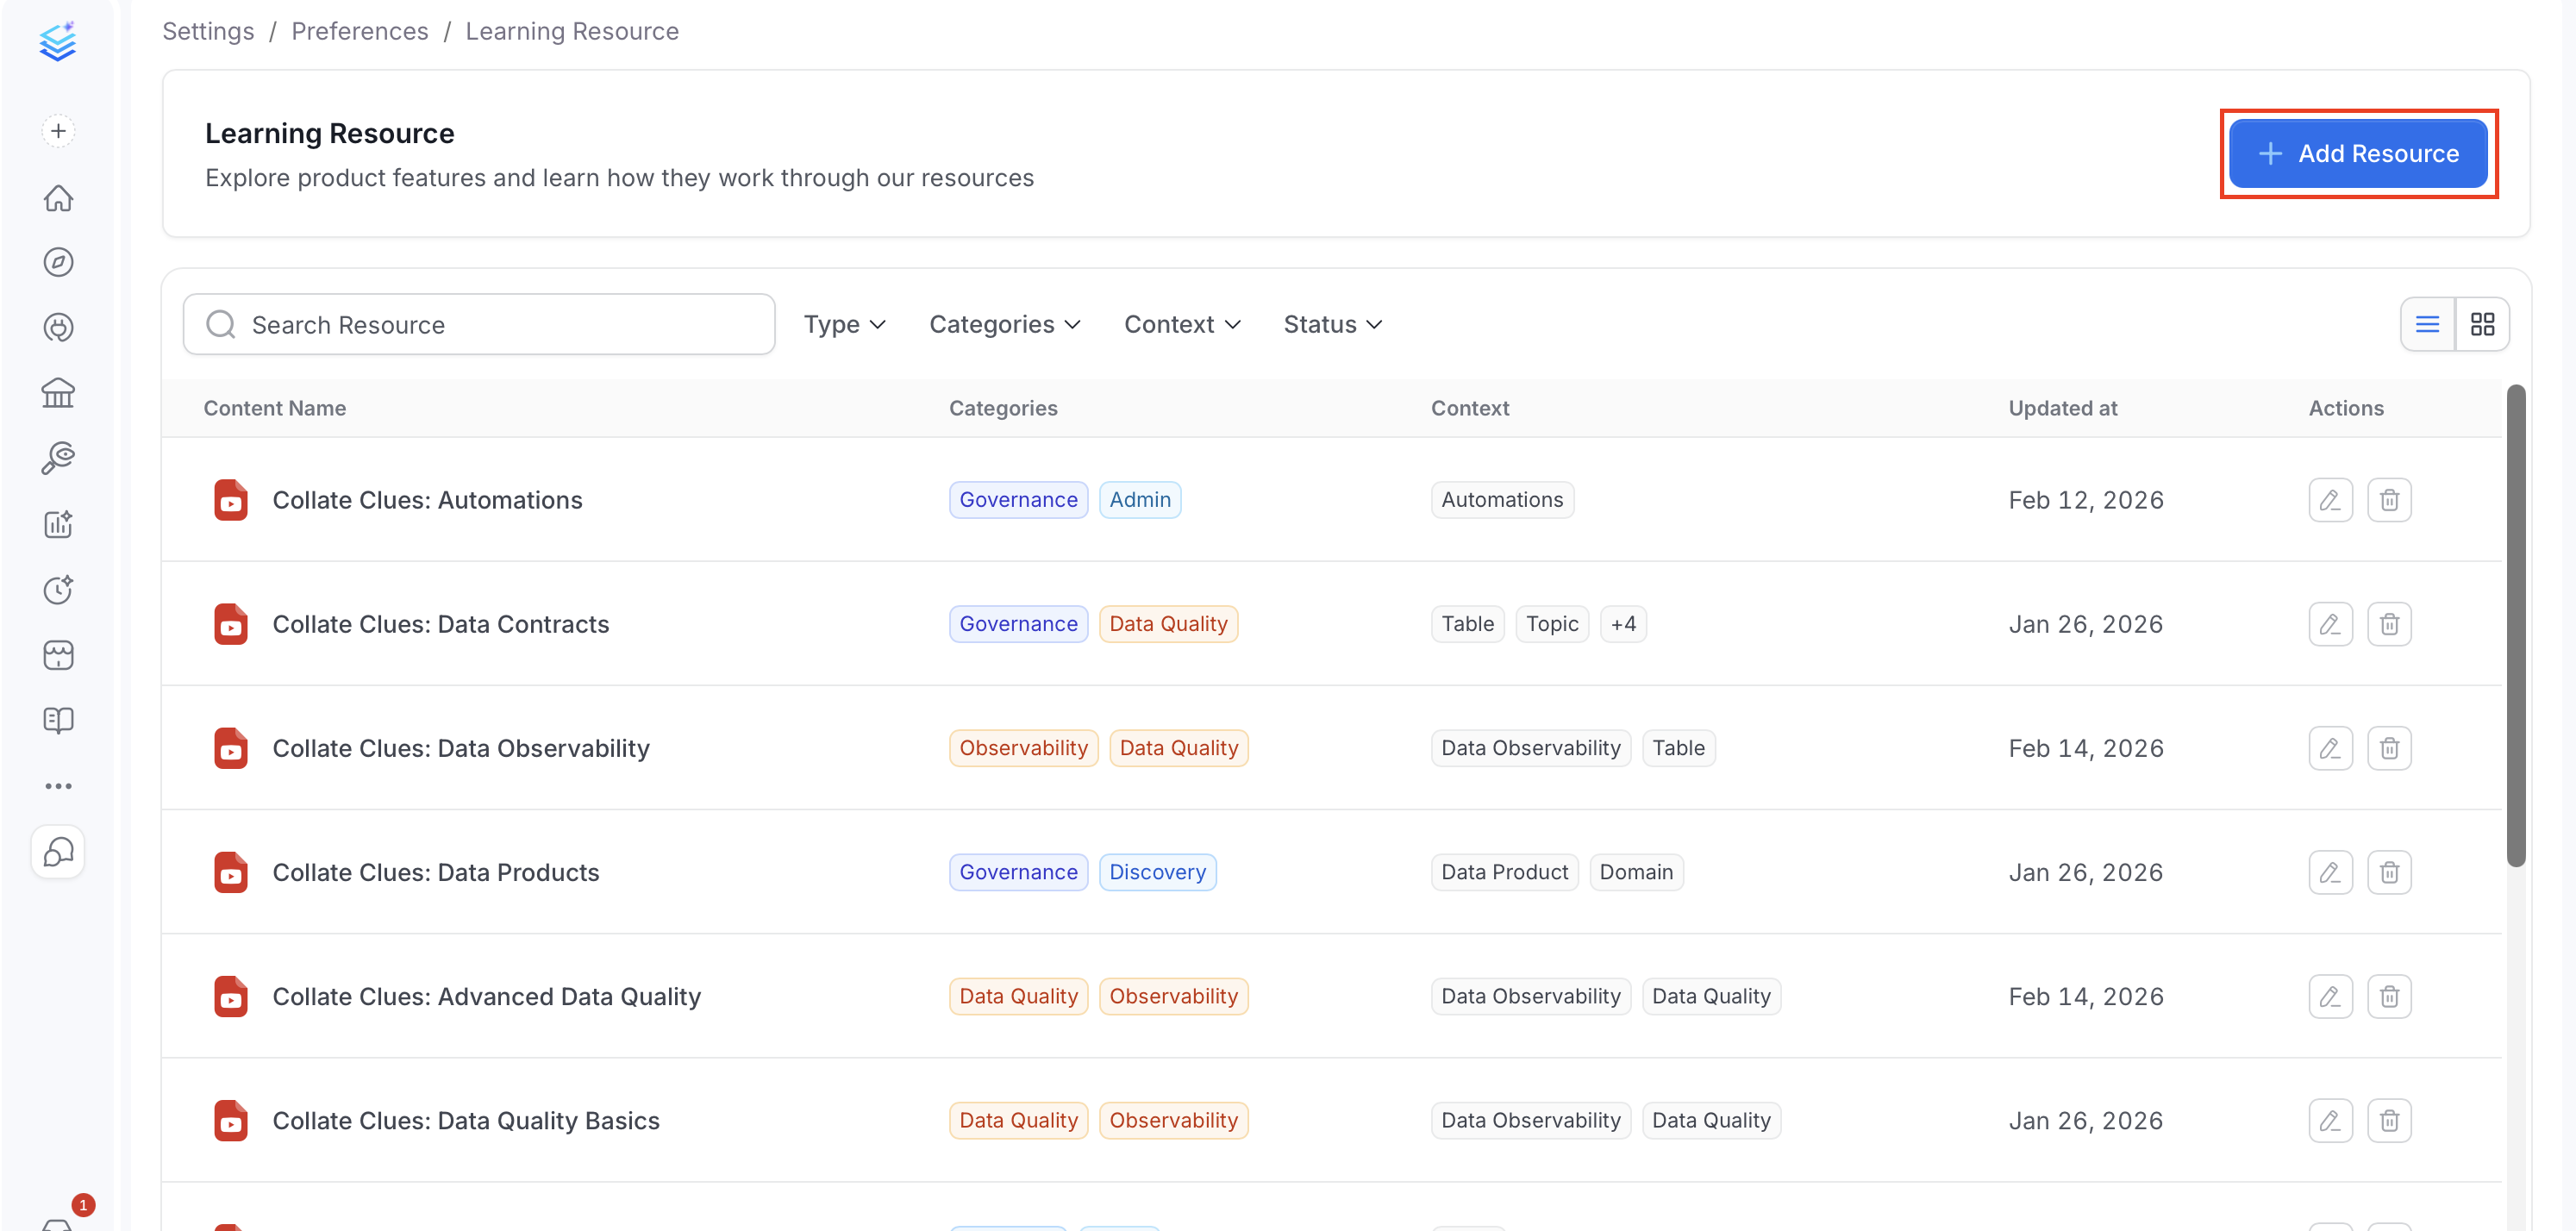This screenshot has width=2576, height=1231.
Task: Click the Updated at column header
Action: [2063, 408]
